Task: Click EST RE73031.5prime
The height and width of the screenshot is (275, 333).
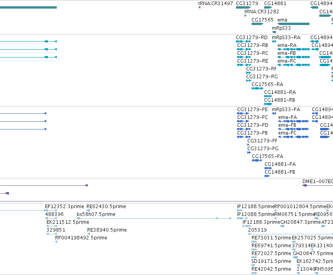Action: (271, 238)
